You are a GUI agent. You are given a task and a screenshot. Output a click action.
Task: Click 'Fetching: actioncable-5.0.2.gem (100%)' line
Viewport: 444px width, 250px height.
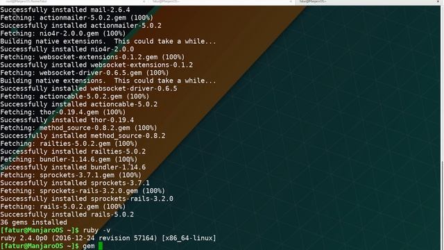point(75,97)
